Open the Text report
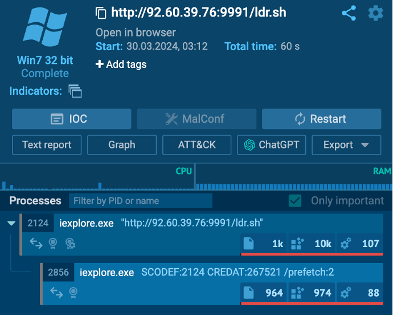This screenshot has width=393, height=315. (x=47, y=145)
